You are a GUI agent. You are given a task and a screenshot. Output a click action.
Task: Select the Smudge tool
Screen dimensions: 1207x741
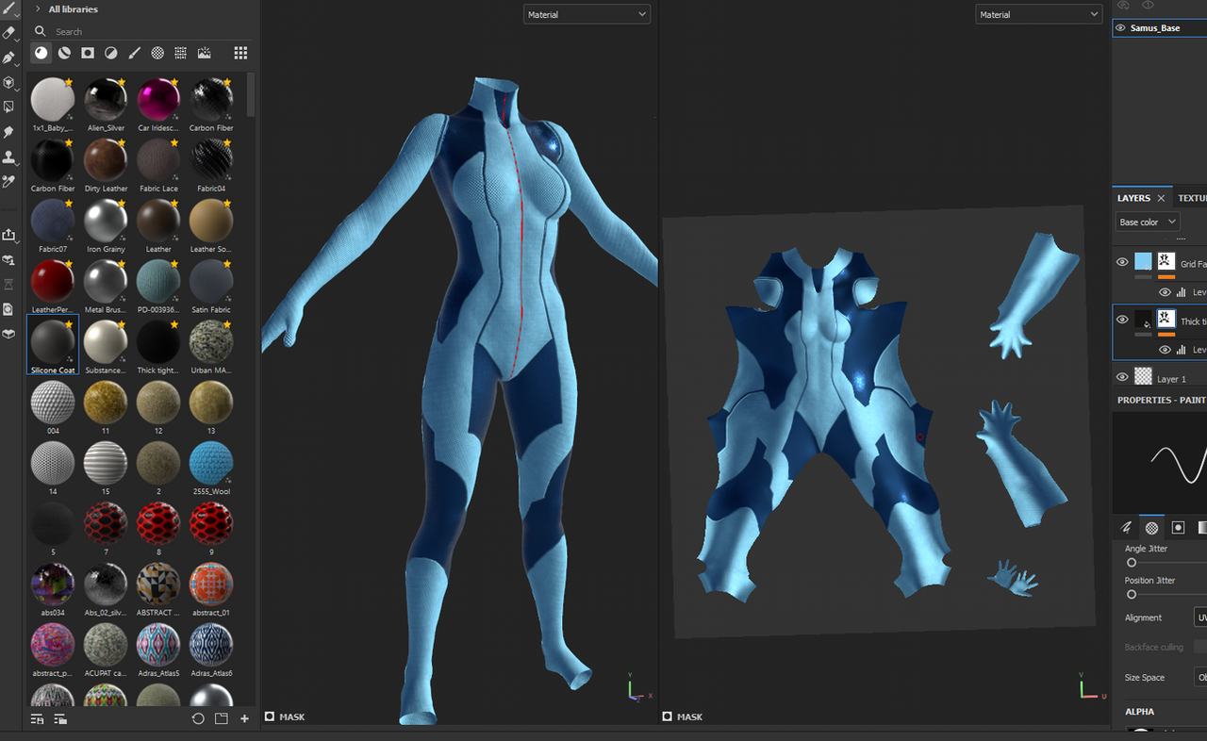click(8, 132)
